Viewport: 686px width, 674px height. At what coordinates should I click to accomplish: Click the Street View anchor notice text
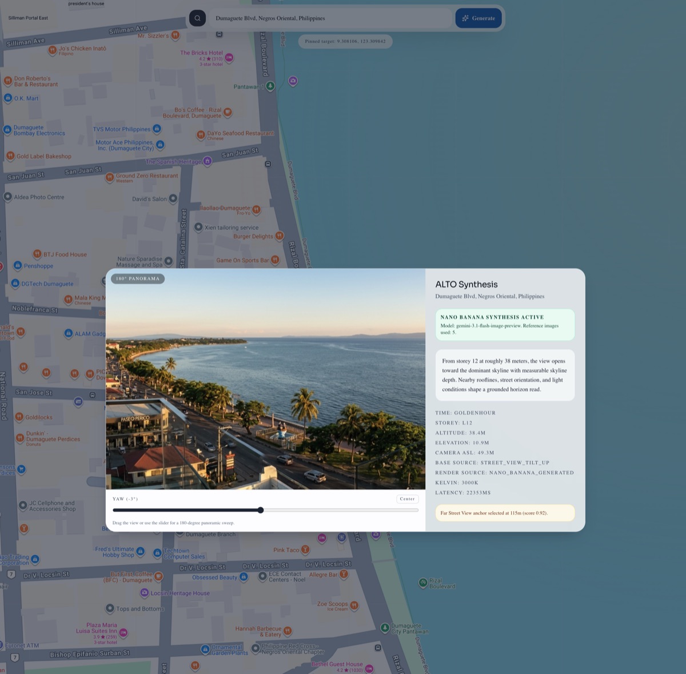494,513
